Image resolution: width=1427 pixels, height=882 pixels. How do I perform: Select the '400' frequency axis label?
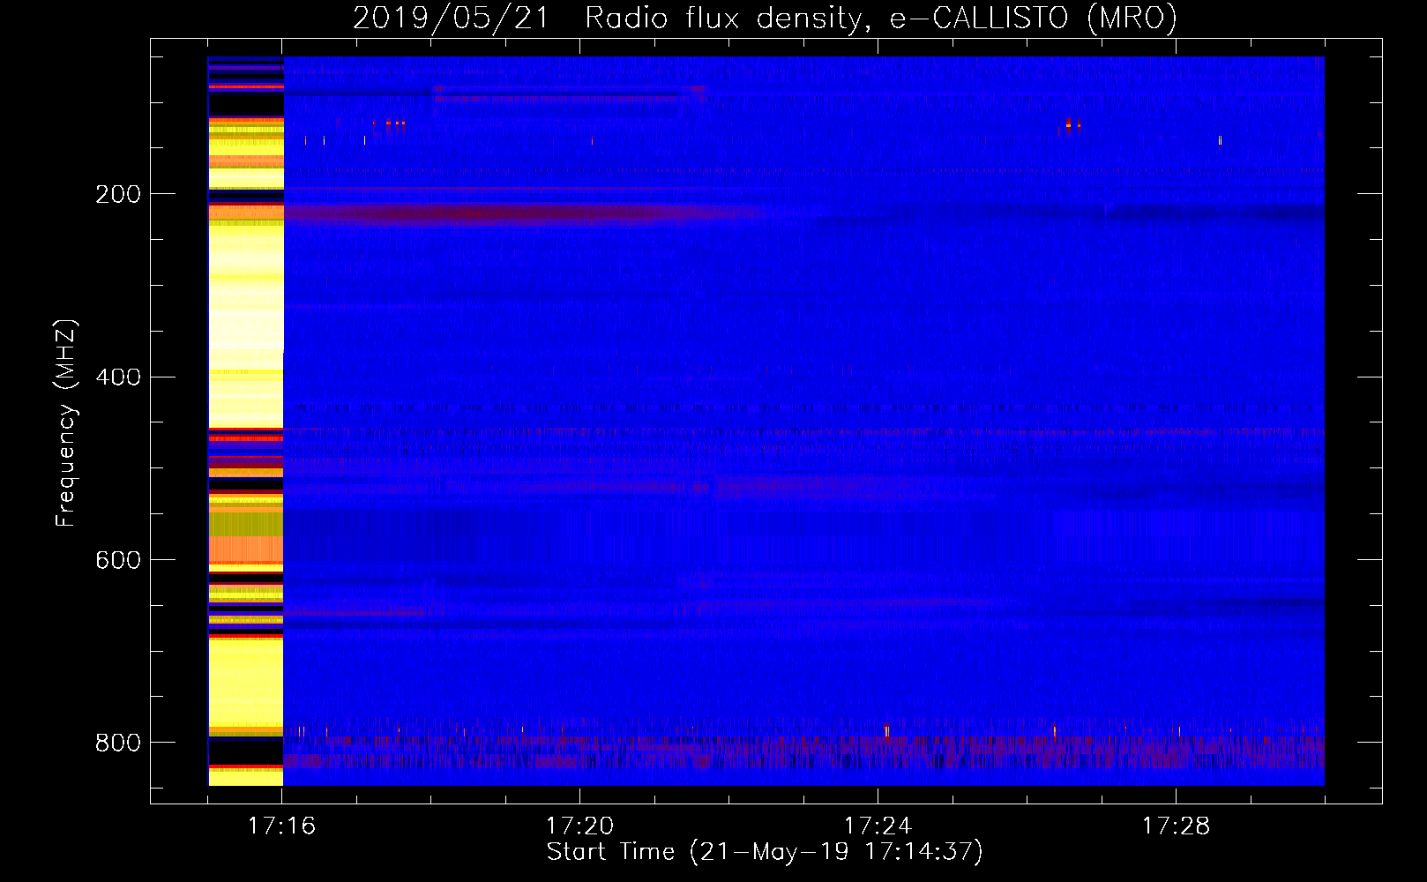[118, 377]
